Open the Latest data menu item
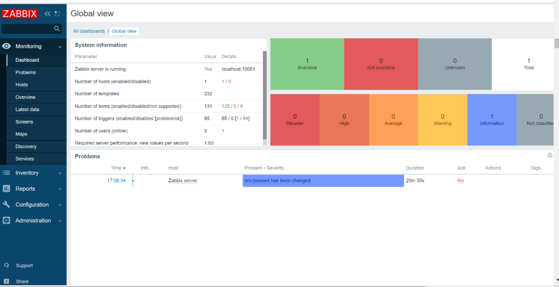This screenshot has width=559, height=287. (27, 109)
